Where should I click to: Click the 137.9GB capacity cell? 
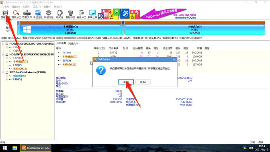click(197, 64)
